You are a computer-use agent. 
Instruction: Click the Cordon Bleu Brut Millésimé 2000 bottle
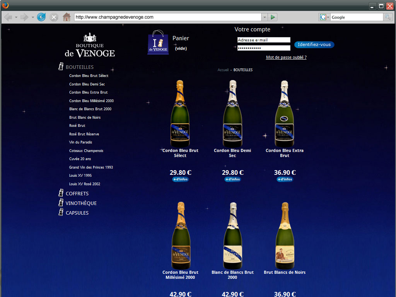pos(181,236)
